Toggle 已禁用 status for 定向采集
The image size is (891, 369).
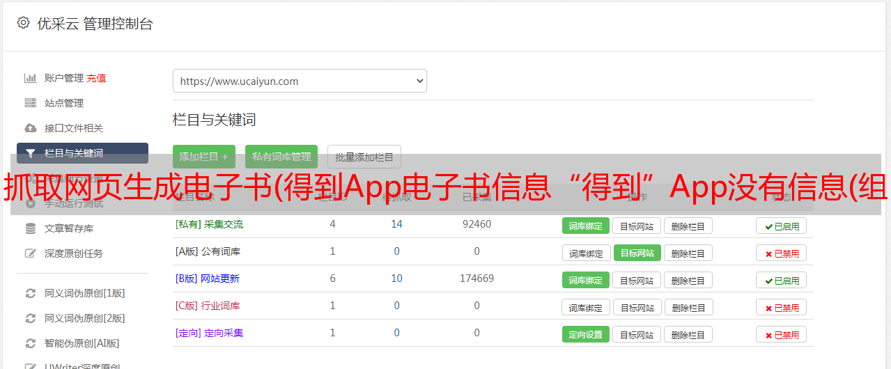pos(781,334)
